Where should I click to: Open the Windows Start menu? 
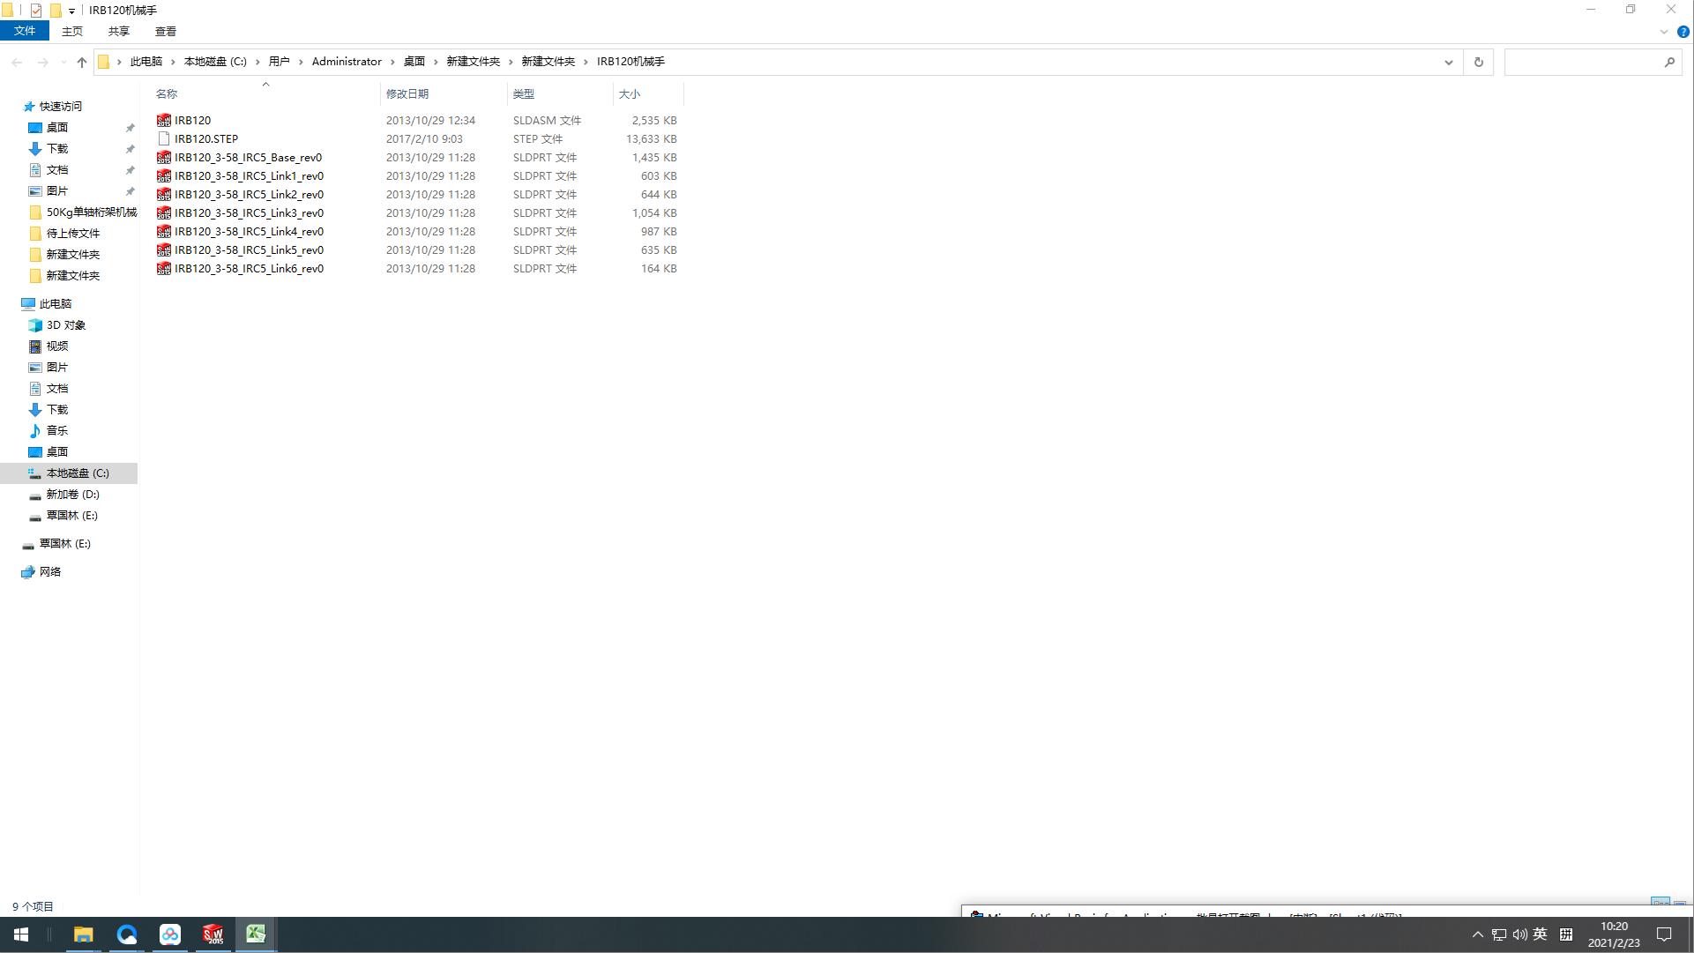pos(21,934)
